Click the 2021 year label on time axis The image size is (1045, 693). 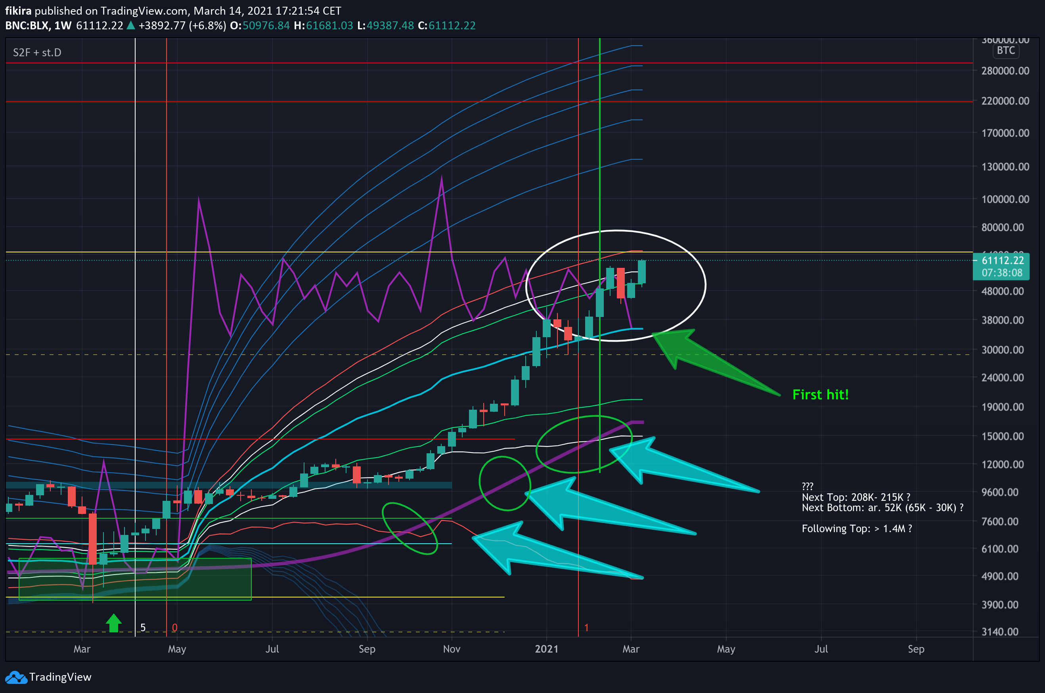547,649
